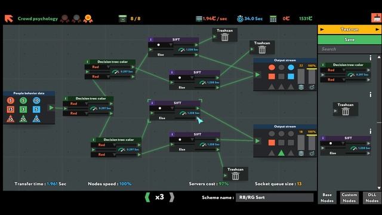Click the node palette scrollbar up arrow
Viewport: 382px width, 215px height.
379,57
